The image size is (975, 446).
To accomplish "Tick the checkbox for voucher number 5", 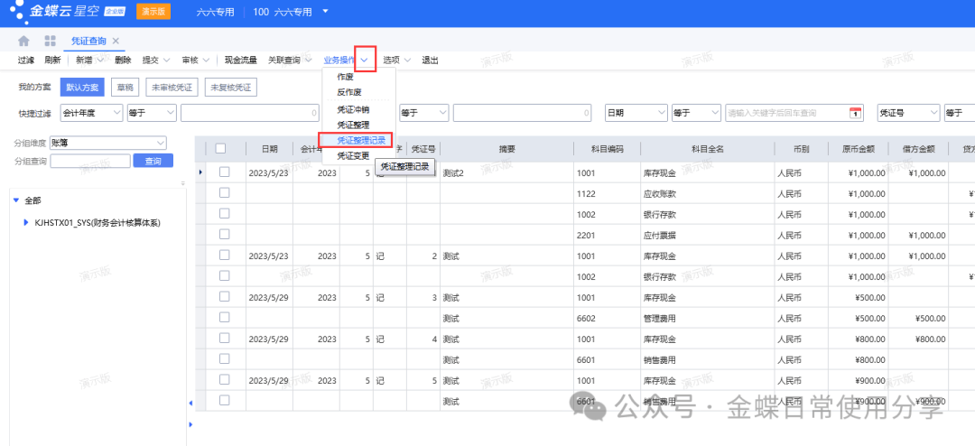I will pos(225,381).
